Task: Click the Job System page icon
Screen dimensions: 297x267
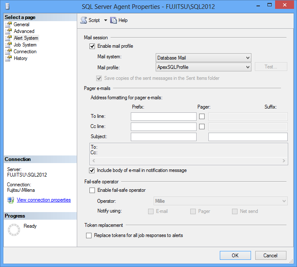Action: (8, 45)
